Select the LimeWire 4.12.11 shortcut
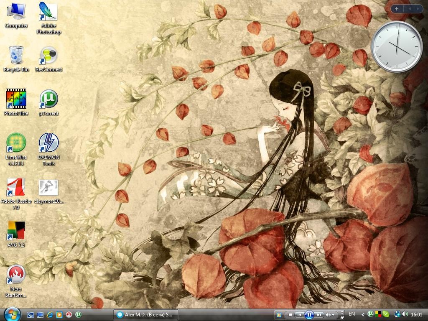This screenshot has width=428, height=321. (16, 149)
